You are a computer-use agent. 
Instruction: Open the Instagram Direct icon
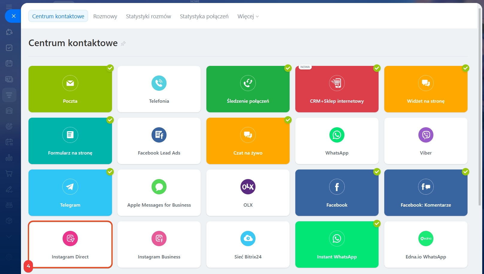(x=70, y=238)
